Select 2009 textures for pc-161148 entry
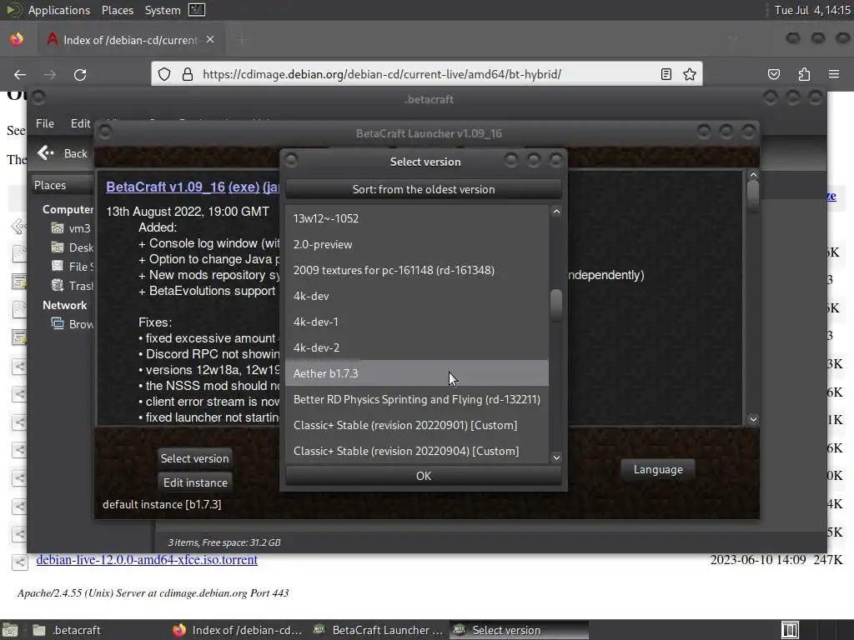This screenshot has height=640, width=854. pos(417,270)
